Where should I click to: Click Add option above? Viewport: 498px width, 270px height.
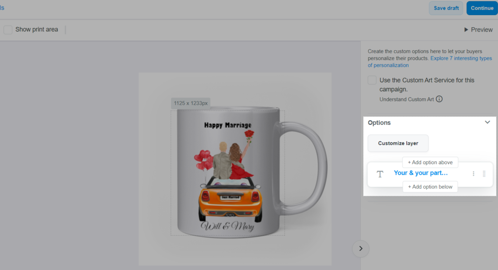[x=430, y=162]
